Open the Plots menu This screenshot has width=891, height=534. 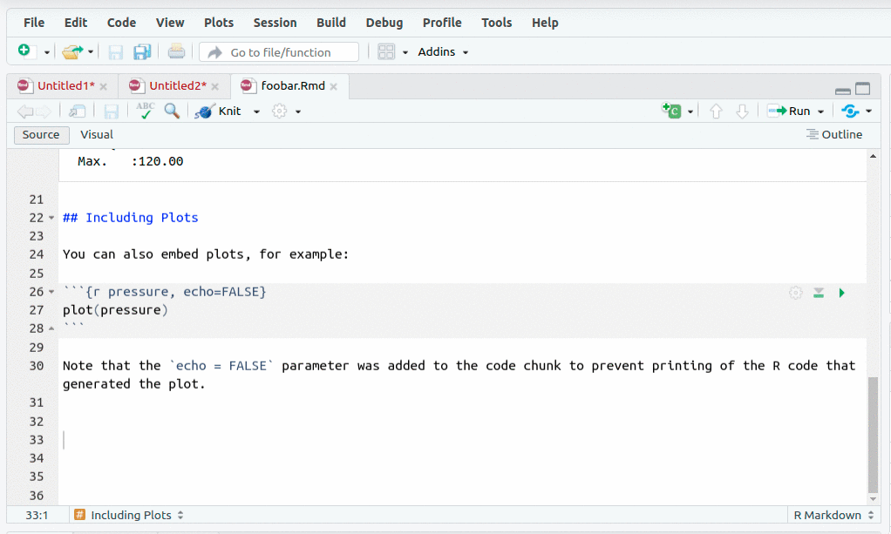[x=219, y=23]
